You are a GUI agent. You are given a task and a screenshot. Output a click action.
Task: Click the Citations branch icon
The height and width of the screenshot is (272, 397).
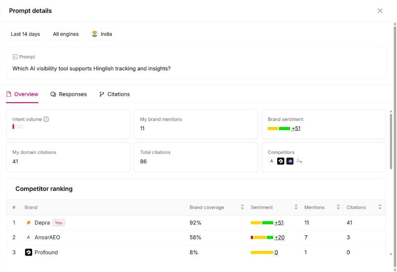pyautogui.click(x=102, y=94)
